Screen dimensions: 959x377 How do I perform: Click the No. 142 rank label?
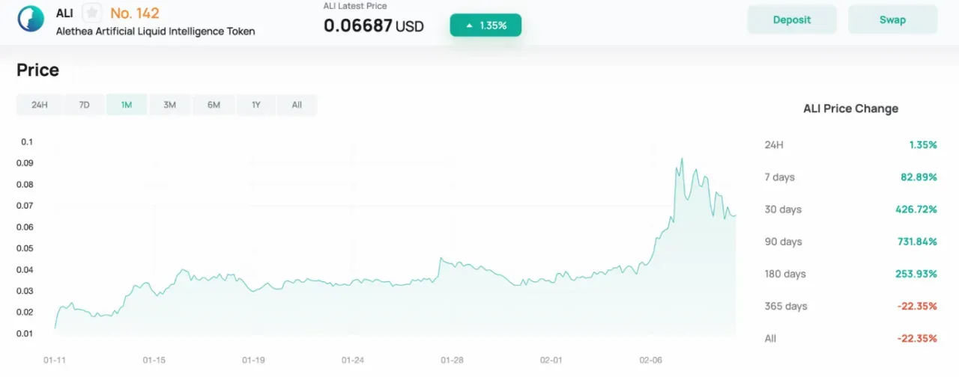coord(135,13)
